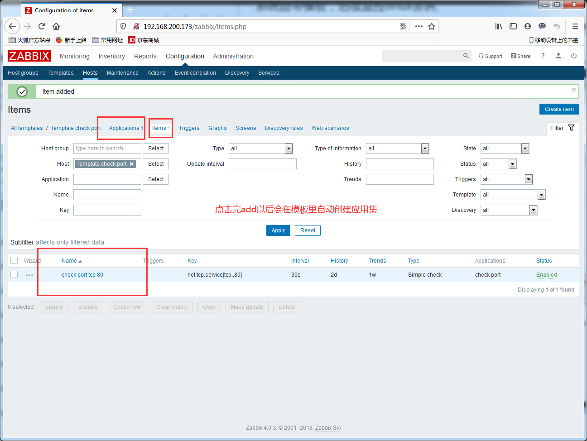Viewport: 587px width, 441px height.
Task: Go back with browser back arrow
Action: pyautogui.click(x=12, y=26)
